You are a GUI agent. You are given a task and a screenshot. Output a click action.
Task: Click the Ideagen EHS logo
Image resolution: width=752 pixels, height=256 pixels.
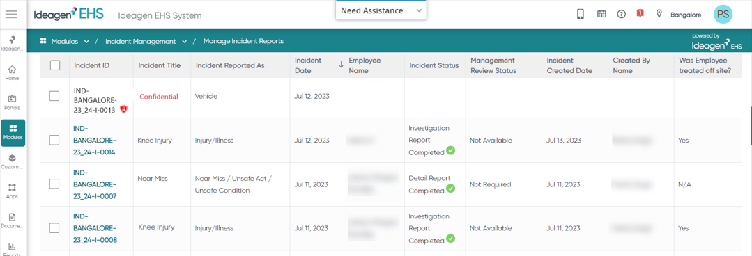click(68, 15)
